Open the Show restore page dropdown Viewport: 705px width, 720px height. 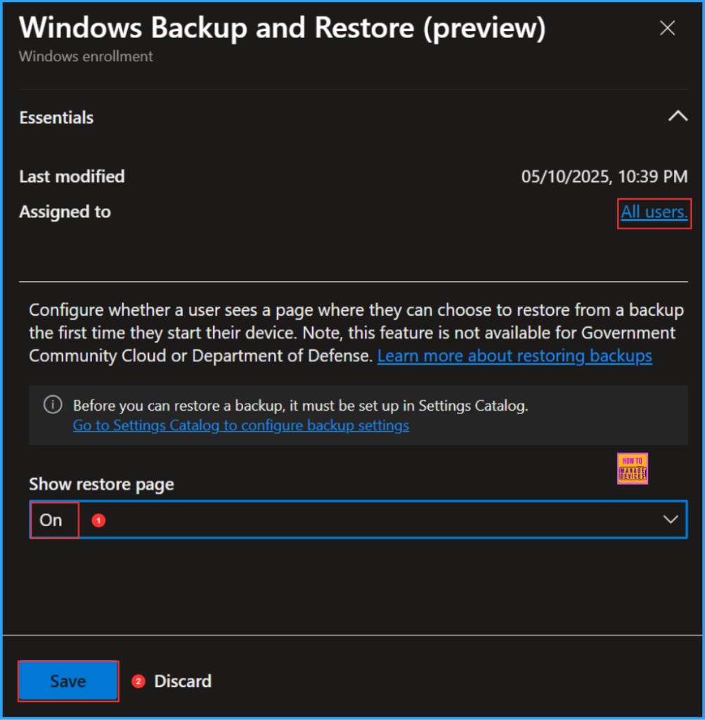(358, 520)
